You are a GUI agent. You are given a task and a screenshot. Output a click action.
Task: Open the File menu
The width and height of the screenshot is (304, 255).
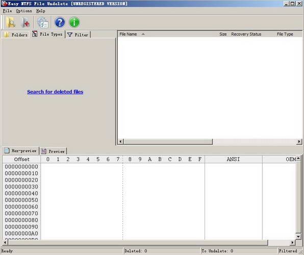pos(7,11)
